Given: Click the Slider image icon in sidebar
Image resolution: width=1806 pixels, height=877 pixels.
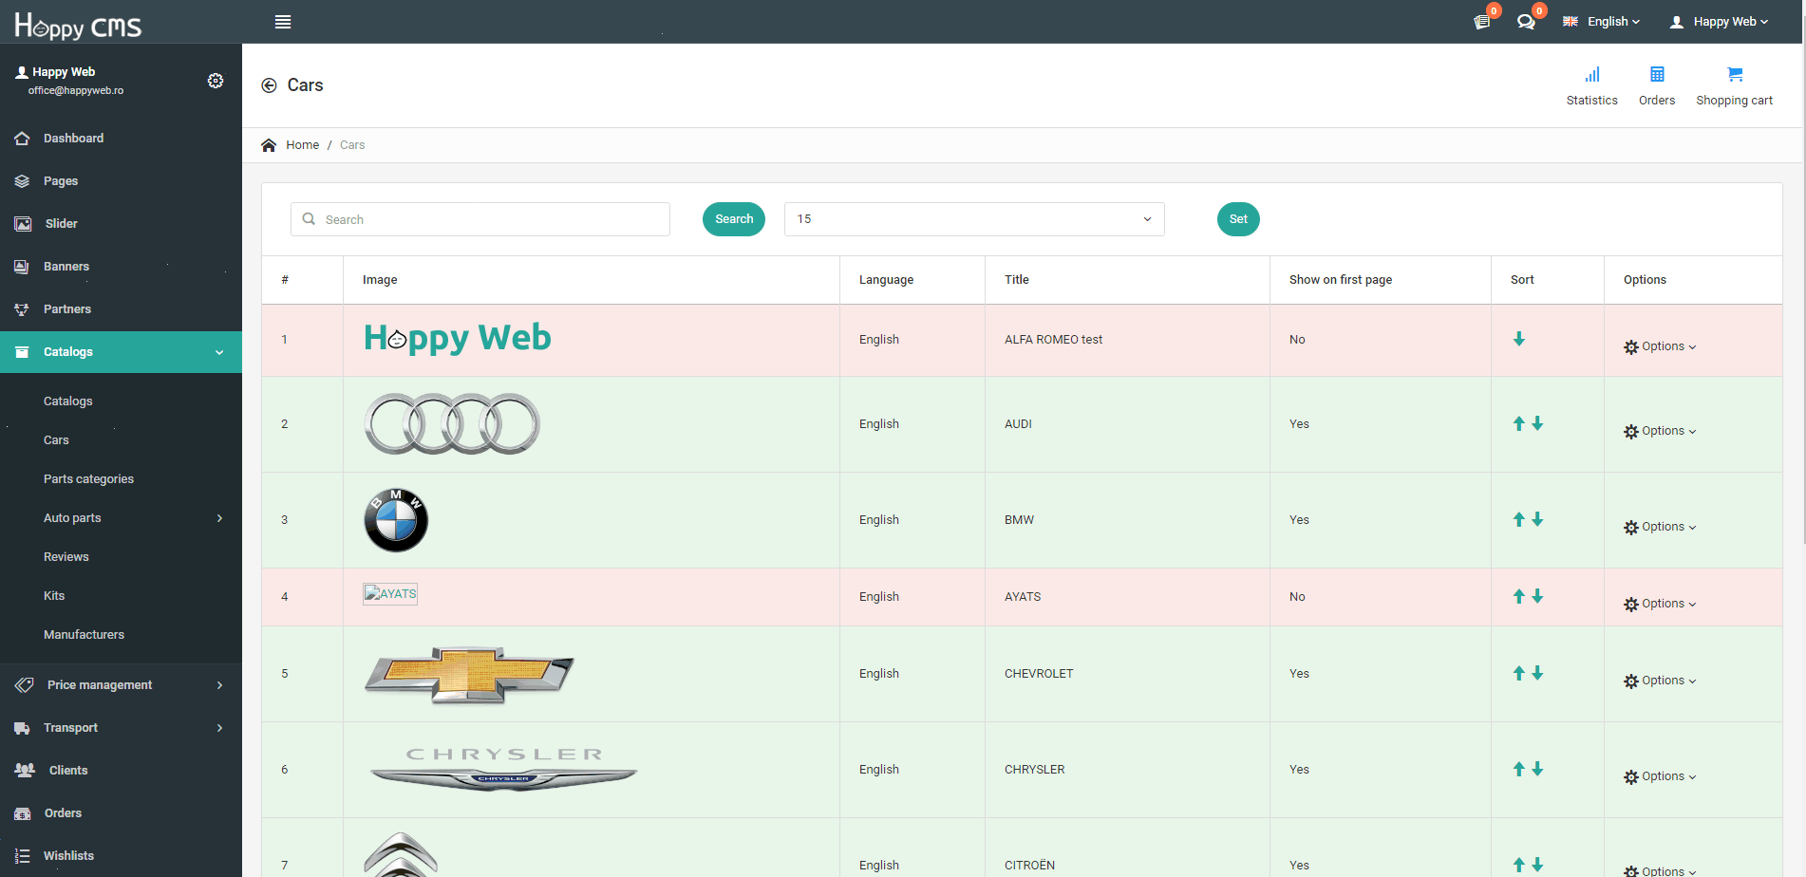Looking at the screenshot, I should 23,224.
